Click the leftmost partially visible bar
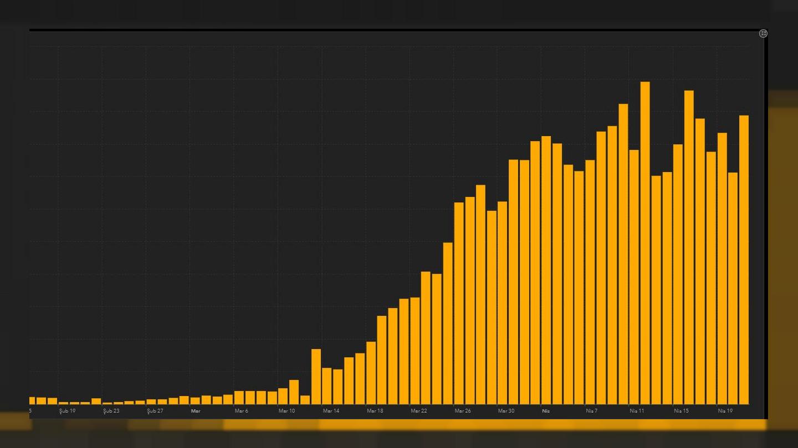Screen dimensions: 798x448 32,400
